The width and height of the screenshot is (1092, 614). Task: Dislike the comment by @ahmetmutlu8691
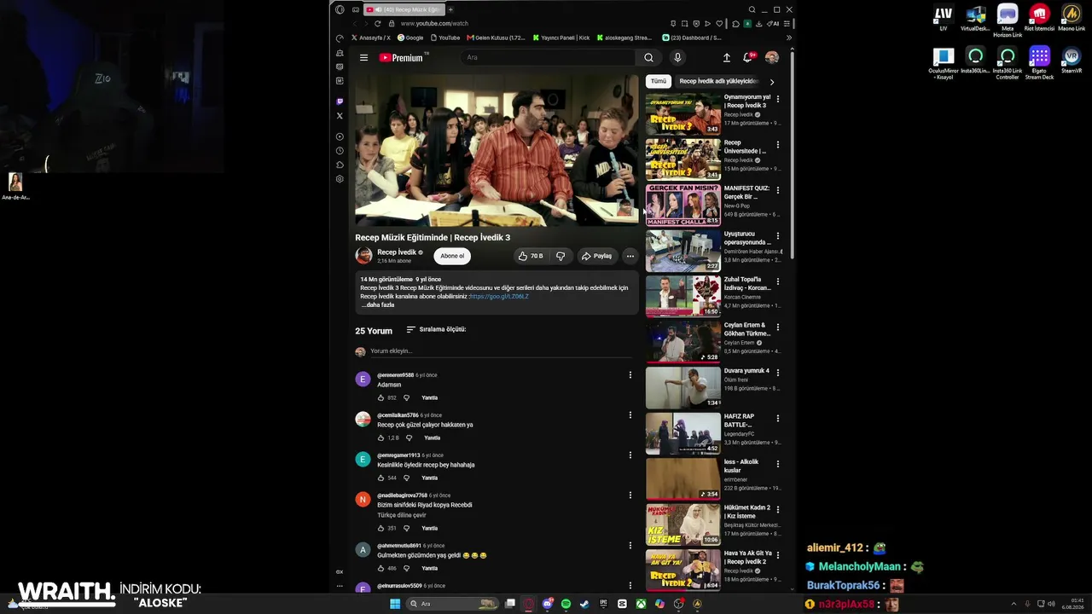click(406, 568)
